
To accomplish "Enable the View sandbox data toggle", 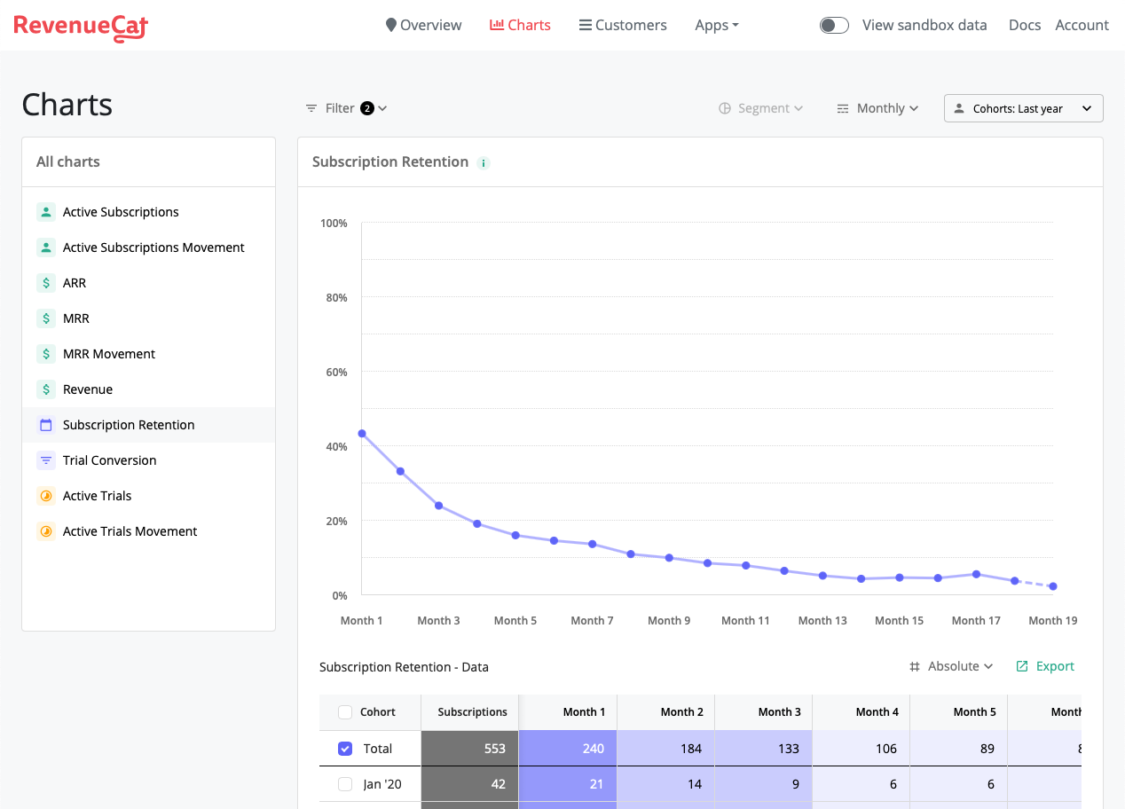I will click(x=834, y=25).
